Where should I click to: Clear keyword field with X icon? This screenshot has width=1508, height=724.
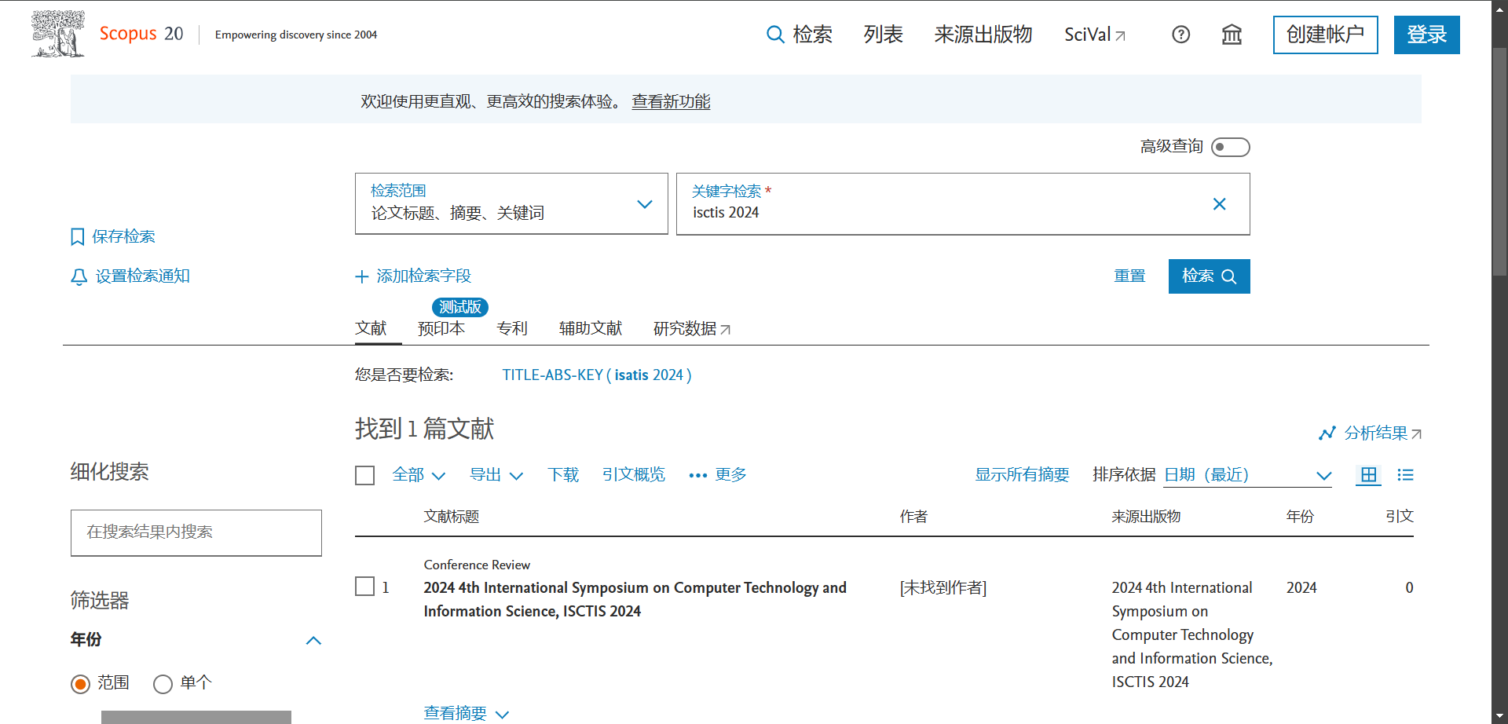tap(1219, 204)
